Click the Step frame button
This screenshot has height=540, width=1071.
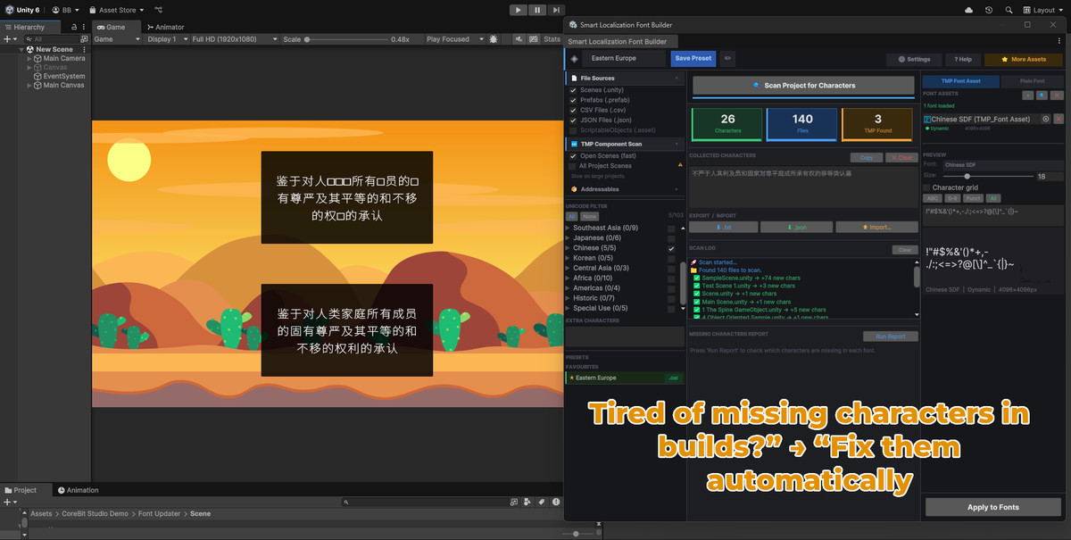coord(556,9)
